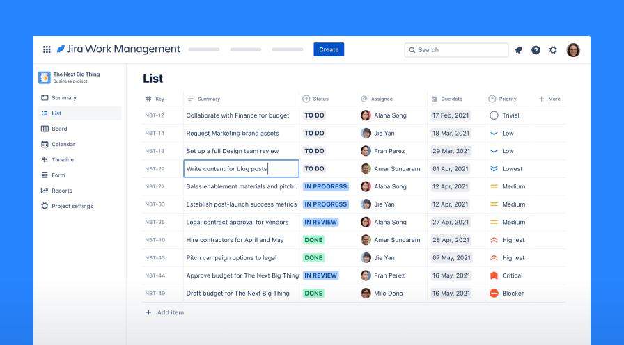The height and width of the screenshot is (345, 624).
Task: Open the Board view in the sidebar
Action: pyautogui.click(x=59, y=129)
